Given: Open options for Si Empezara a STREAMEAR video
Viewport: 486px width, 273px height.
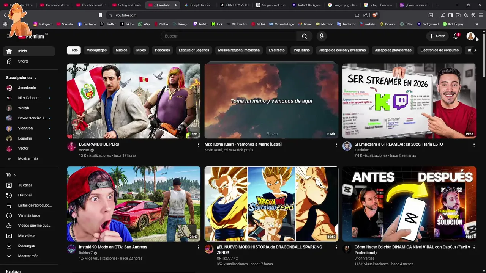Looking at the screenshot, I should [474, 144].
